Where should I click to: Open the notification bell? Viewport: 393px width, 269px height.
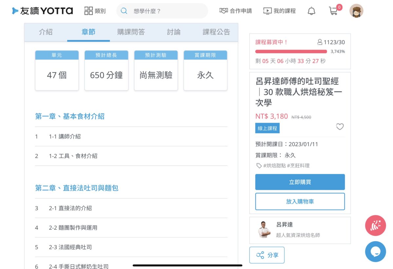coord(311,11)
